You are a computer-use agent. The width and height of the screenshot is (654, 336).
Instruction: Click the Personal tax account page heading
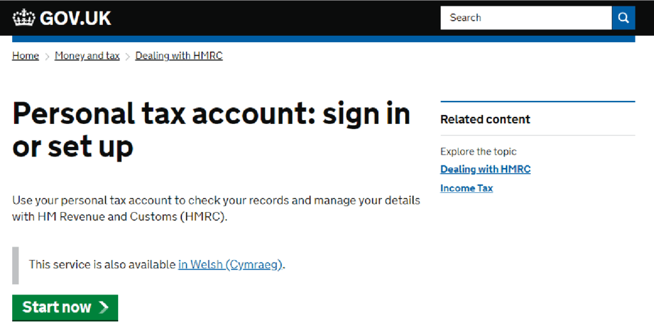click(211, 130)
